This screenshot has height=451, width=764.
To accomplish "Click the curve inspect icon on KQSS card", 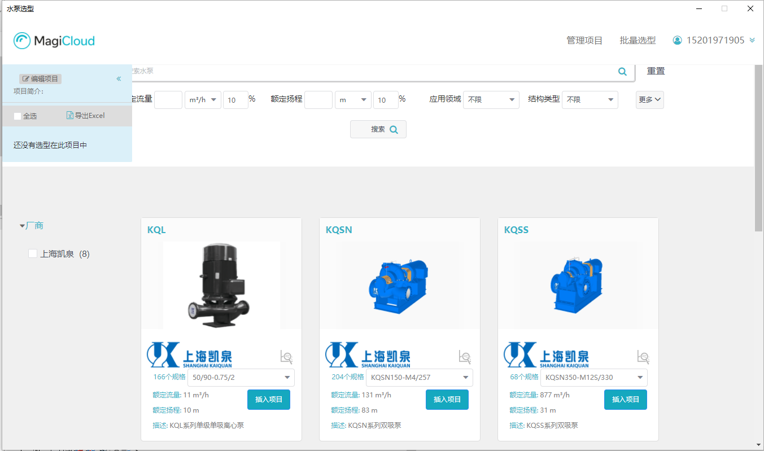I will click(644, 357).
